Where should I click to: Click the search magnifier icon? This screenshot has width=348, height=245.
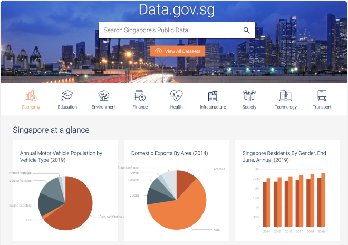point(246,30)
